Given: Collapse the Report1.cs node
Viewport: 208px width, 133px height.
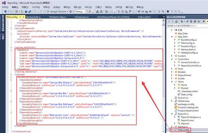Looking at the screenshot, I should click(172, 114).
